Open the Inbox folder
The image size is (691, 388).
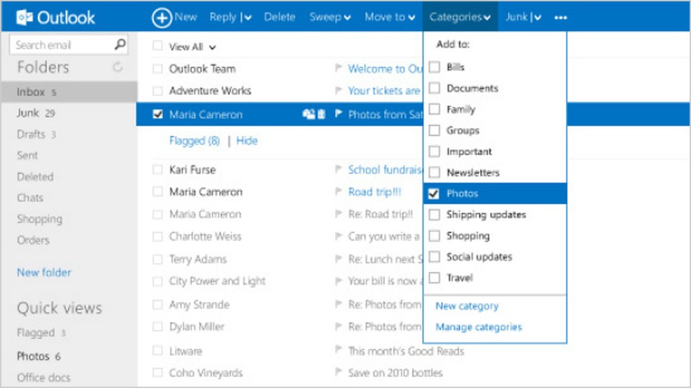pos(70,91)
